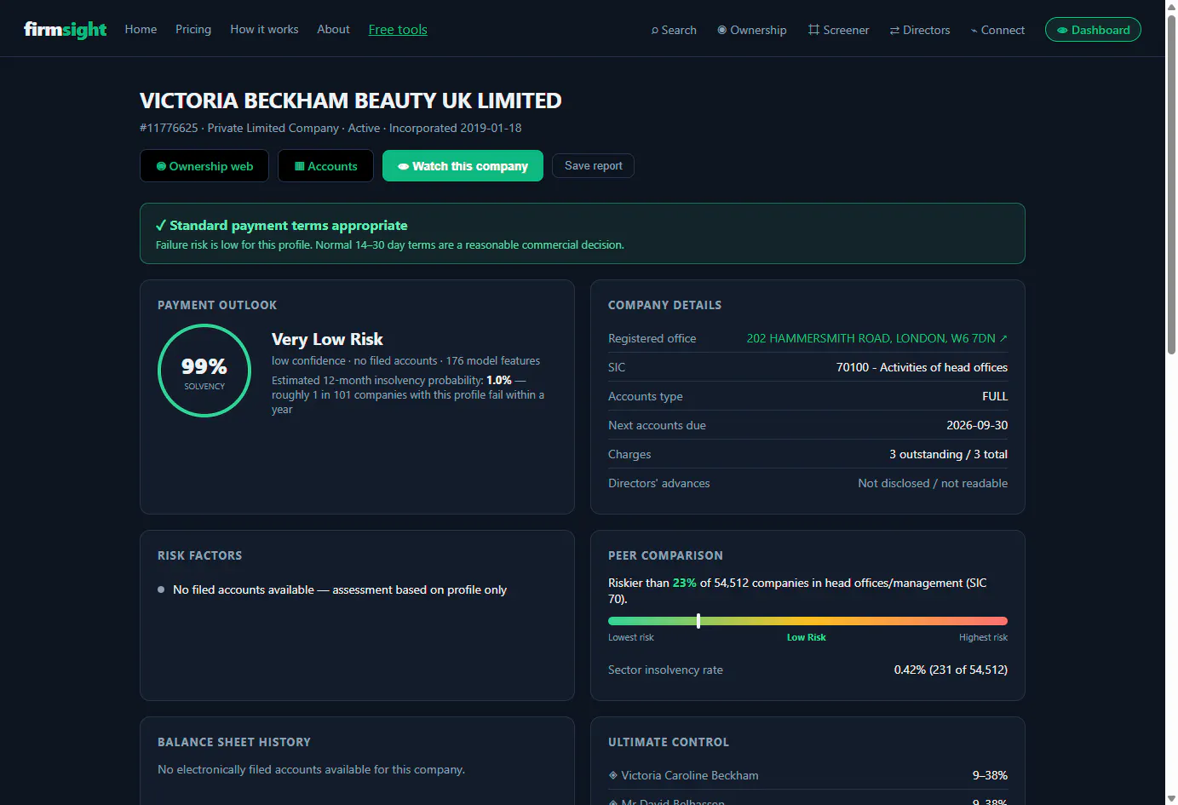Click the Charges value "3 outstanding / 3 total"

pos(948,454)
